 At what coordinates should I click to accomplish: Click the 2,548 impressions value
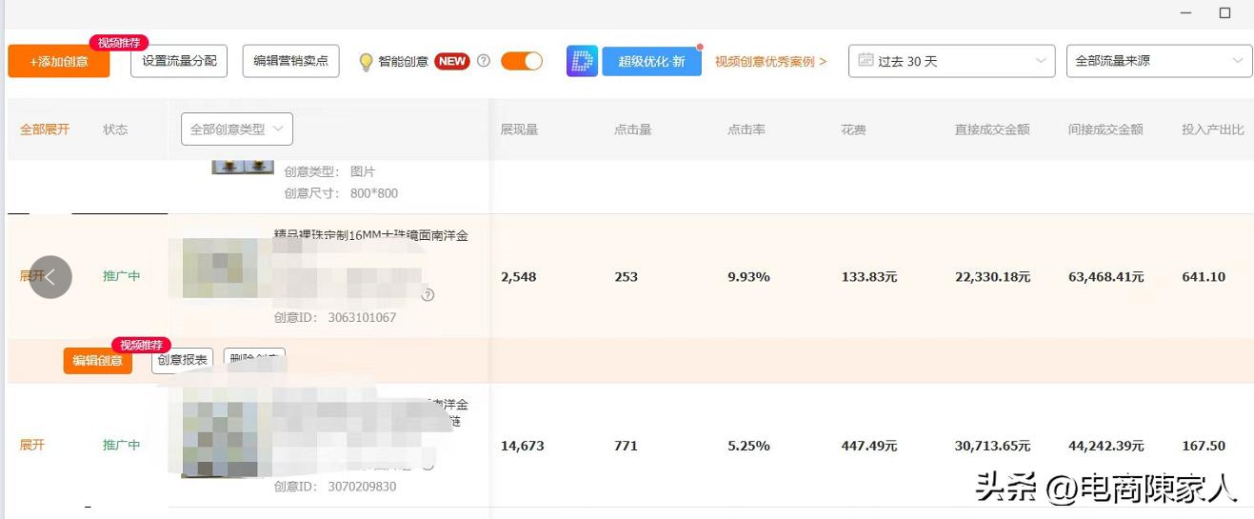(x=518, y=277)
